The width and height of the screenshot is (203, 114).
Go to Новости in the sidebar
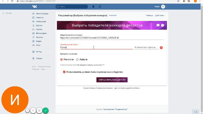[x=40, y=17]
